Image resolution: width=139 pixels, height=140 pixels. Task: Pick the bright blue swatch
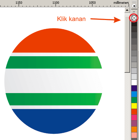pyautogui.click(x=134, y=94)
